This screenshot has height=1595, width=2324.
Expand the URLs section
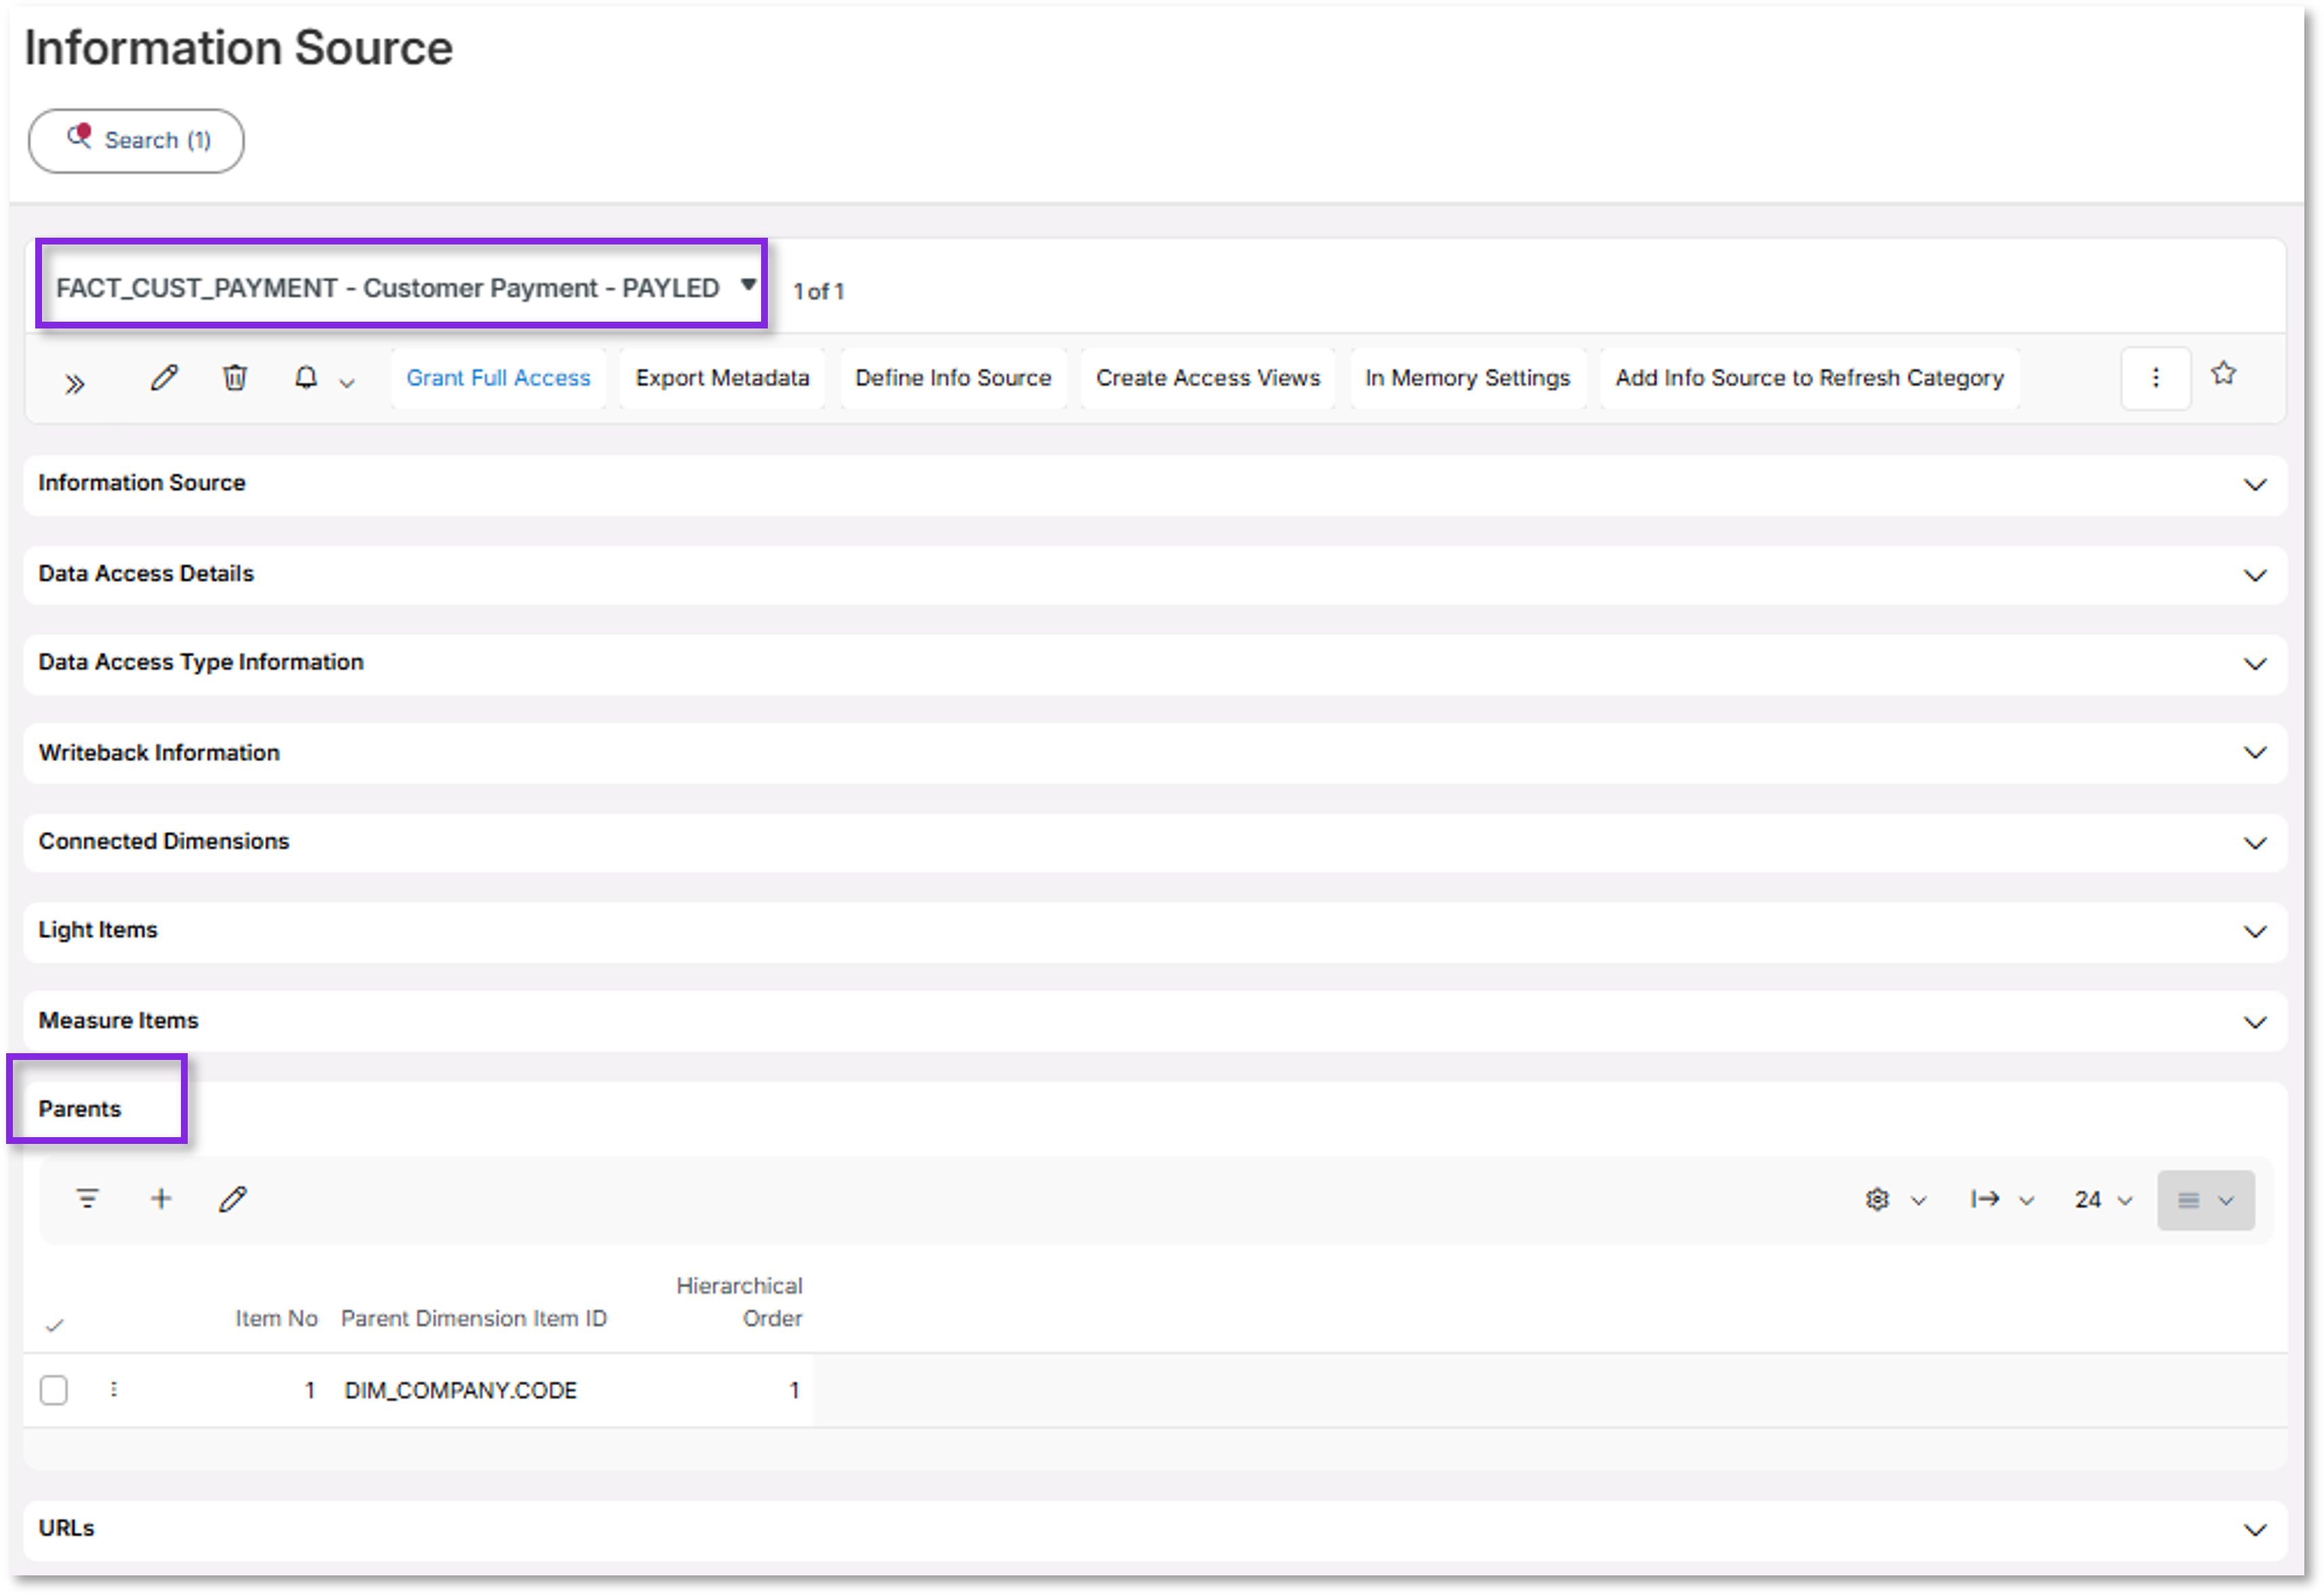point(1155,1530)
